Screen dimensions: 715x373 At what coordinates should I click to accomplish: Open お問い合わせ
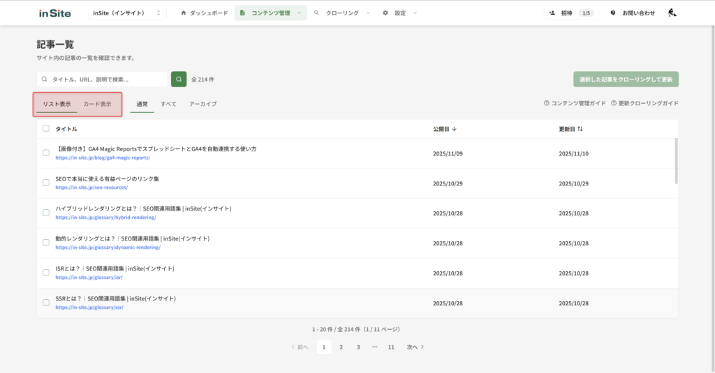point(633,13)
